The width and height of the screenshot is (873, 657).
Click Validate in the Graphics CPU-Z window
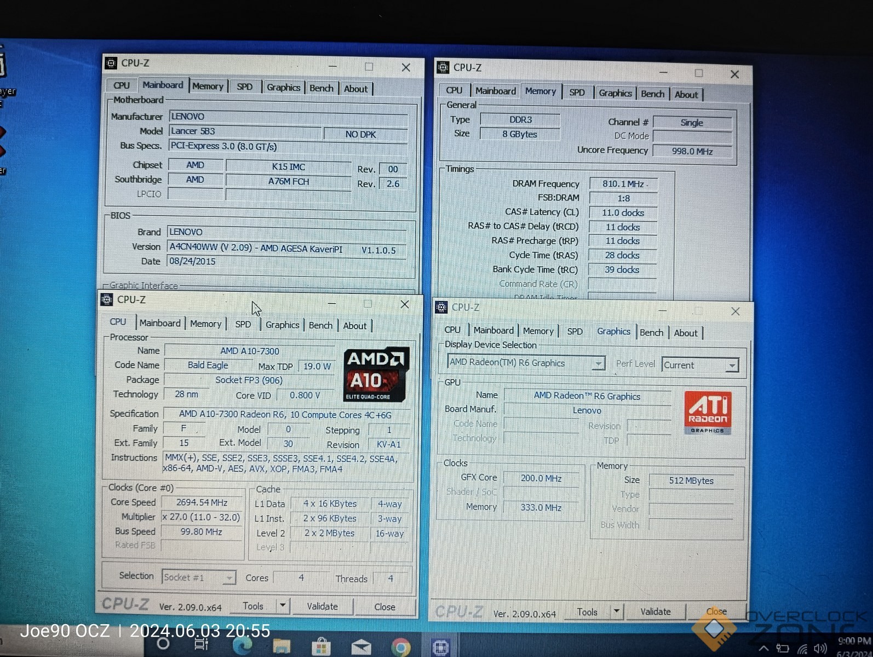(x=656, y=612)
